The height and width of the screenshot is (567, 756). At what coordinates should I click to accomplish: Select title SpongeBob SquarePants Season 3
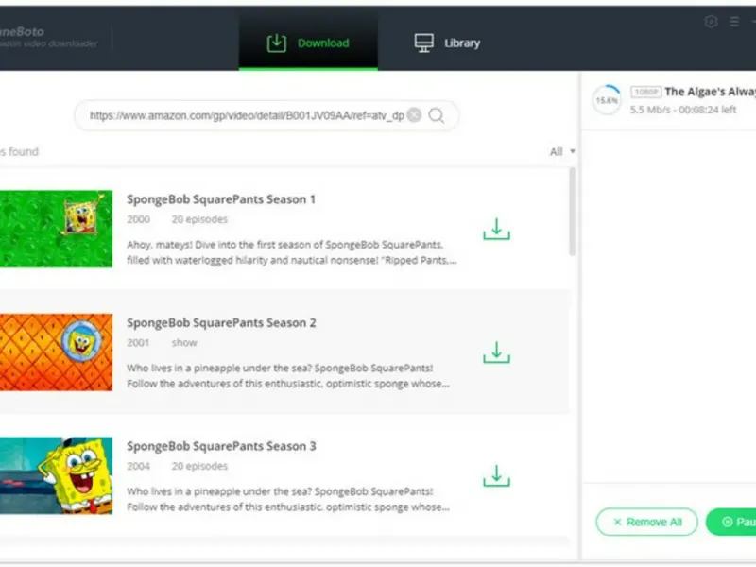tap(221, 446)
